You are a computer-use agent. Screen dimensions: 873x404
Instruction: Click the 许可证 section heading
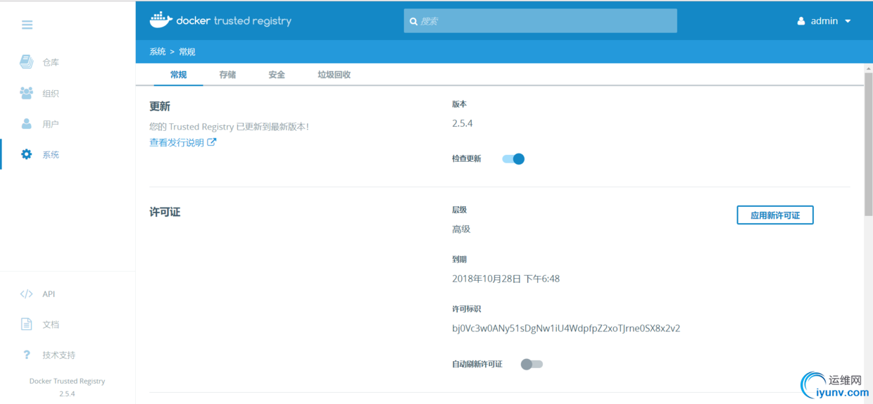(x=165, y=212)
